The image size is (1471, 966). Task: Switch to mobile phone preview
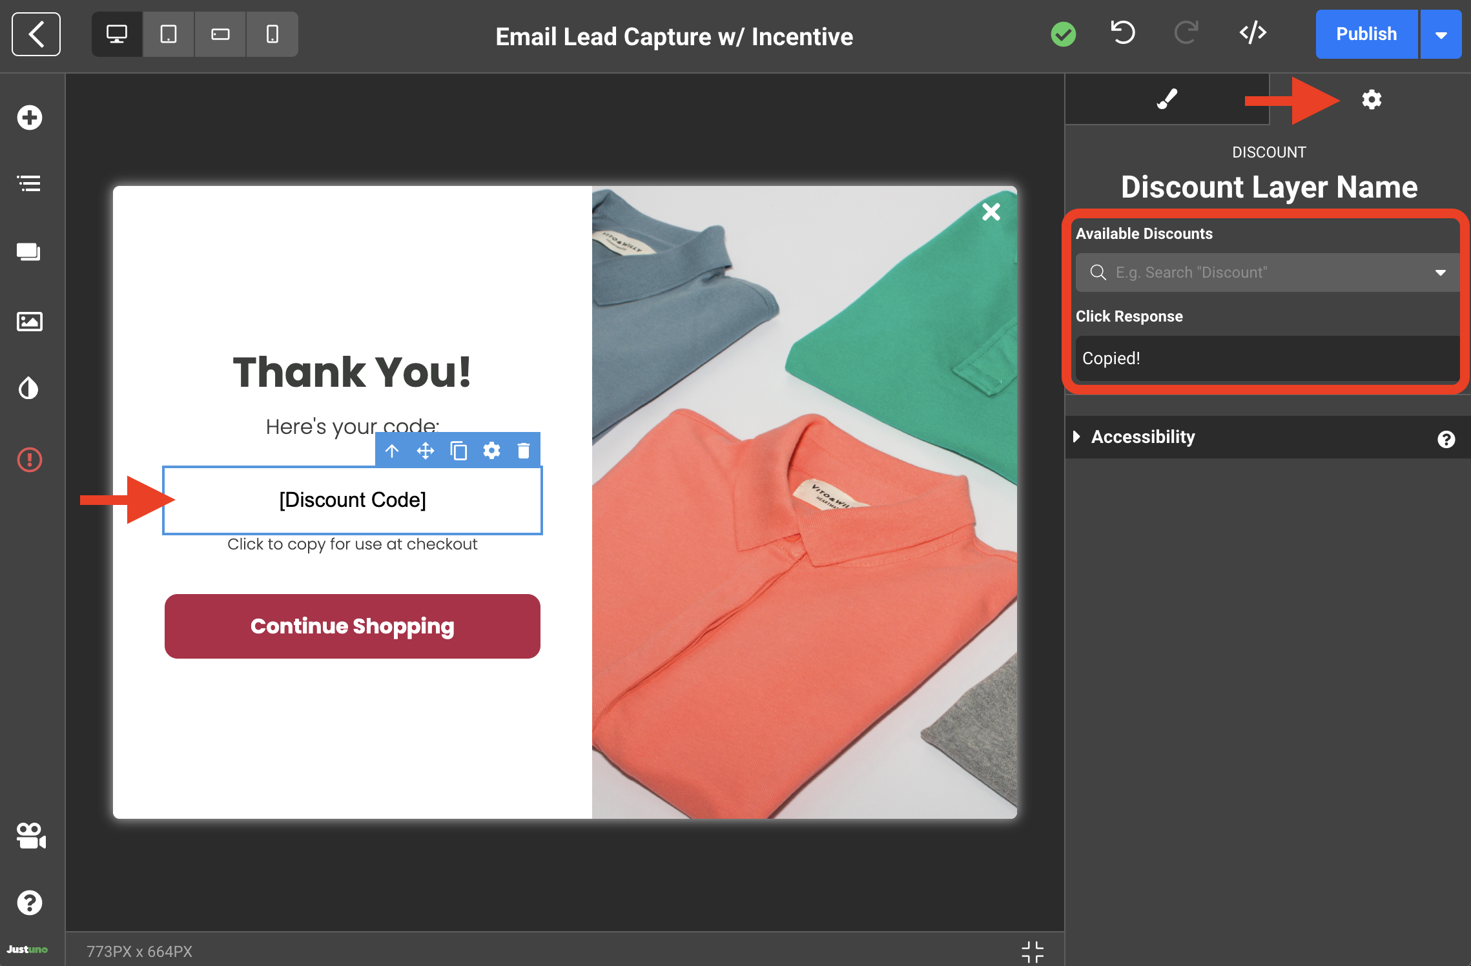[x=273, y=34]
